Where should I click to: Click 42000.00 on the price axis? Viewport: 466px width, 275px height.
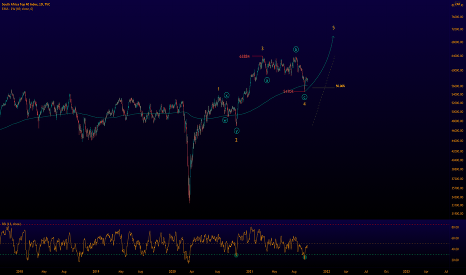click(457, 151)
